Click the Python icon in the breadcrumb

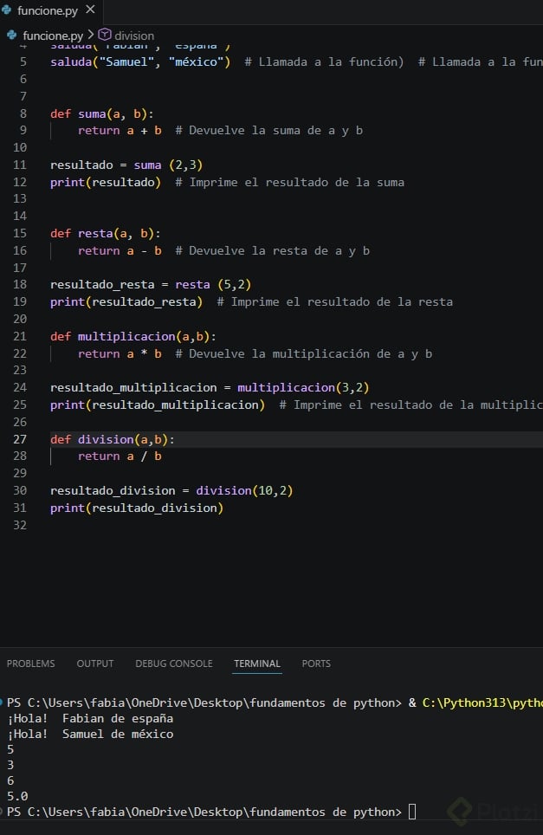(12, 36)
